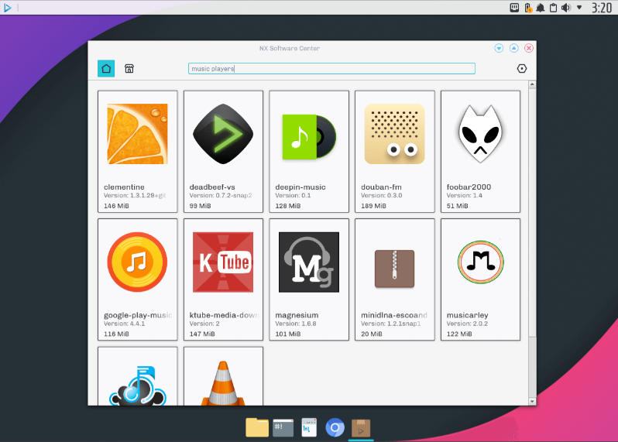Minimize the NX Software Center window
This screenshot has height=442, width=618.
pyautogui.click(x=499, y=48)
